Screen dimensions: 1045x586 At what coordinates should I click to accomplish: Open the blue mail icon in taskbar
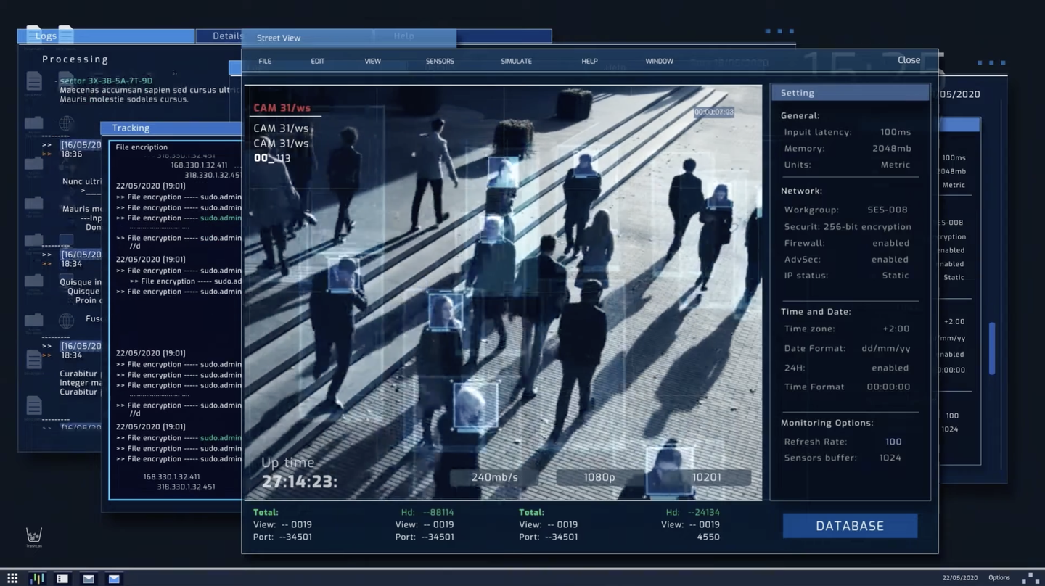[x=114, y=579]
